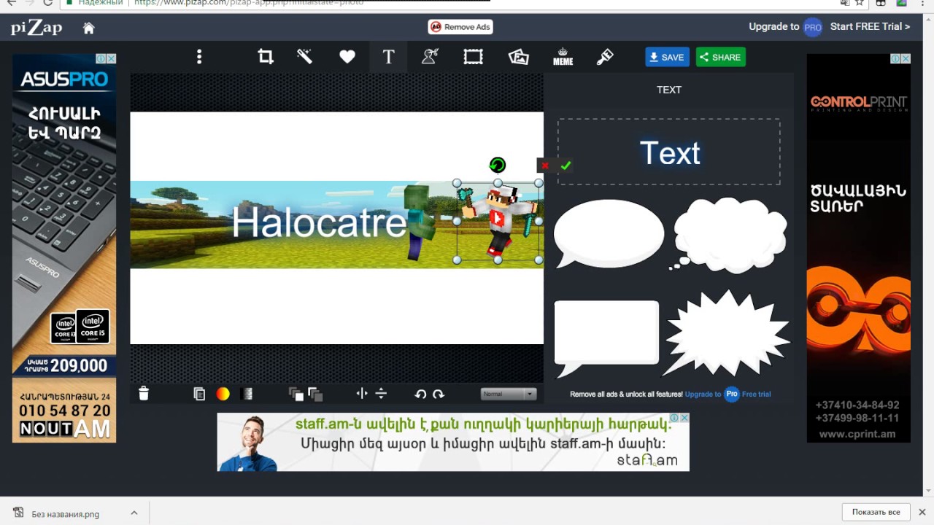934x525 pixels.
Task: Open the MEME tool
Action: (563, 57)
